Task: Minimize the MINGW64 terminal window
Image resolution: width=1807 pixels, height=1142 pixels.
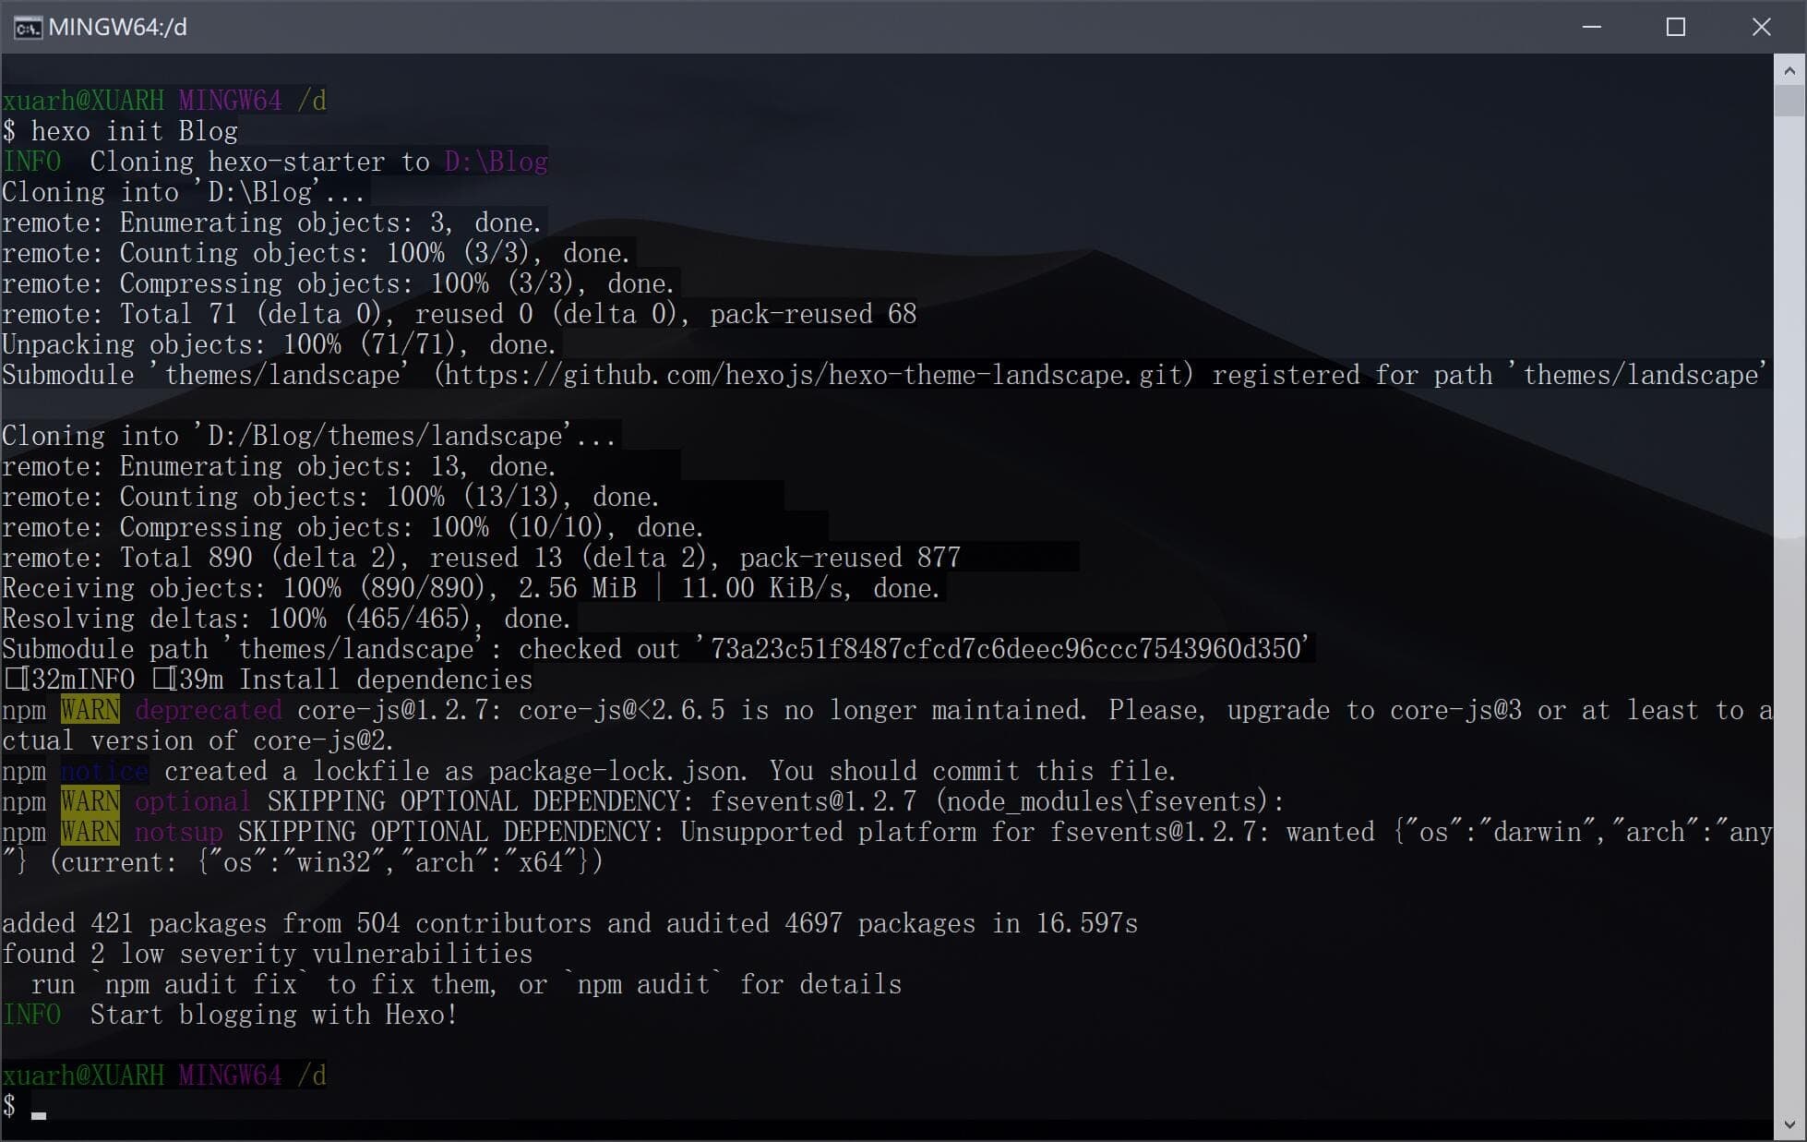Action: click(1591, 28)
